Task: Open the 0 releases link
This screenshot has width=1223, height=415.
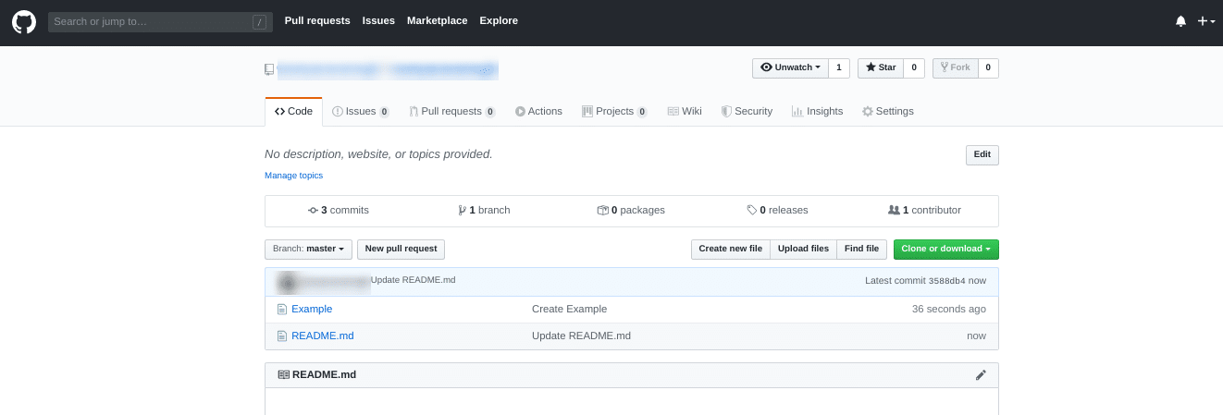Action: [777, 211]
